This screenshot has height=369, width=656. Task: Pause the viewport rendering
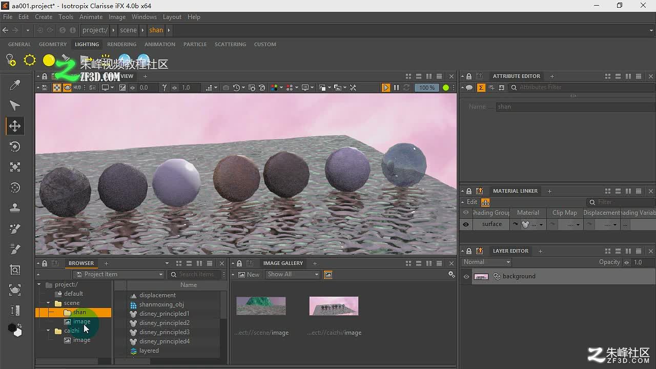(396, 88)
